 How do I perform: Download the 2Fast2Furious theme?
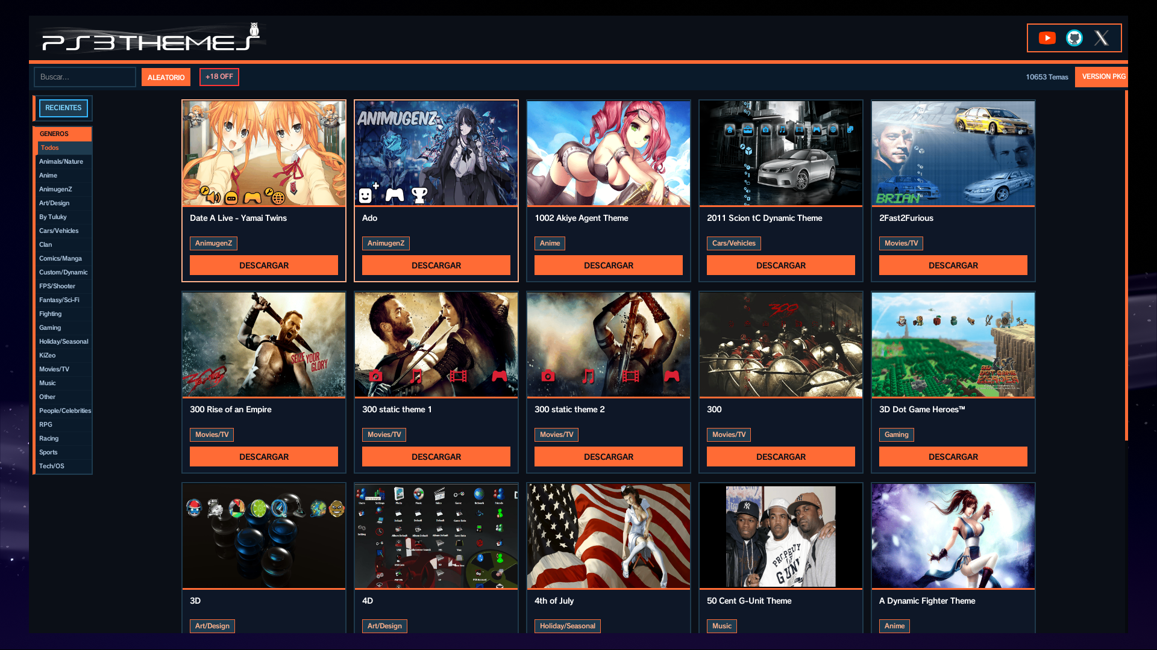(x=953, y=265)
